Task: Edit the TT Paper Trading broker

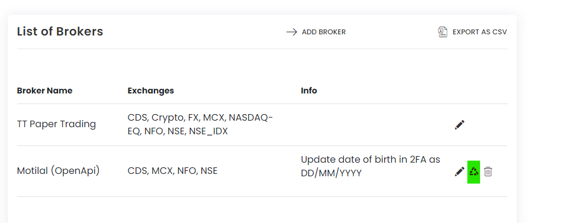Action: point(459,125)
